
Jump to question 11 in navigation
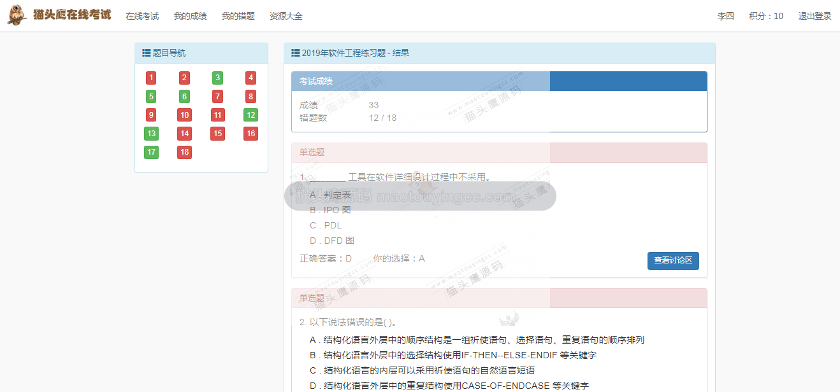pos(217,115)
